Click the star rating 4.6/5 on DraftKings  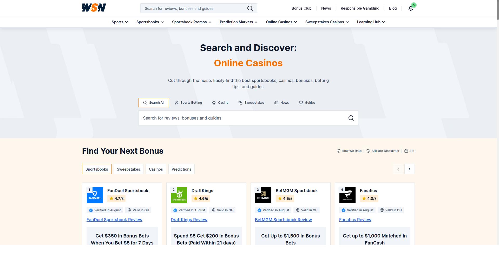pyautogui.click(x=201, y=199)
